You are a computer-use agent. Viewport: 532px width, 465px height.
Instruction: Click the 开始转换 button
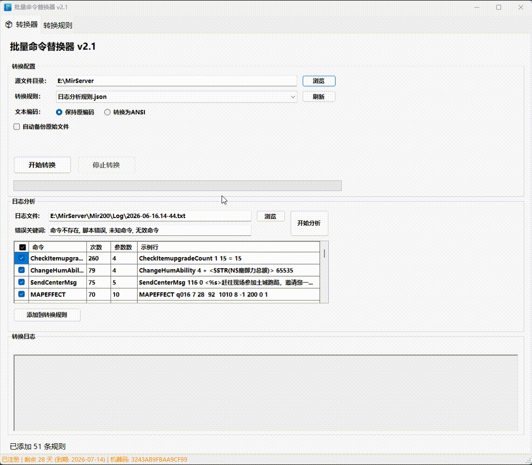point(42,165)
